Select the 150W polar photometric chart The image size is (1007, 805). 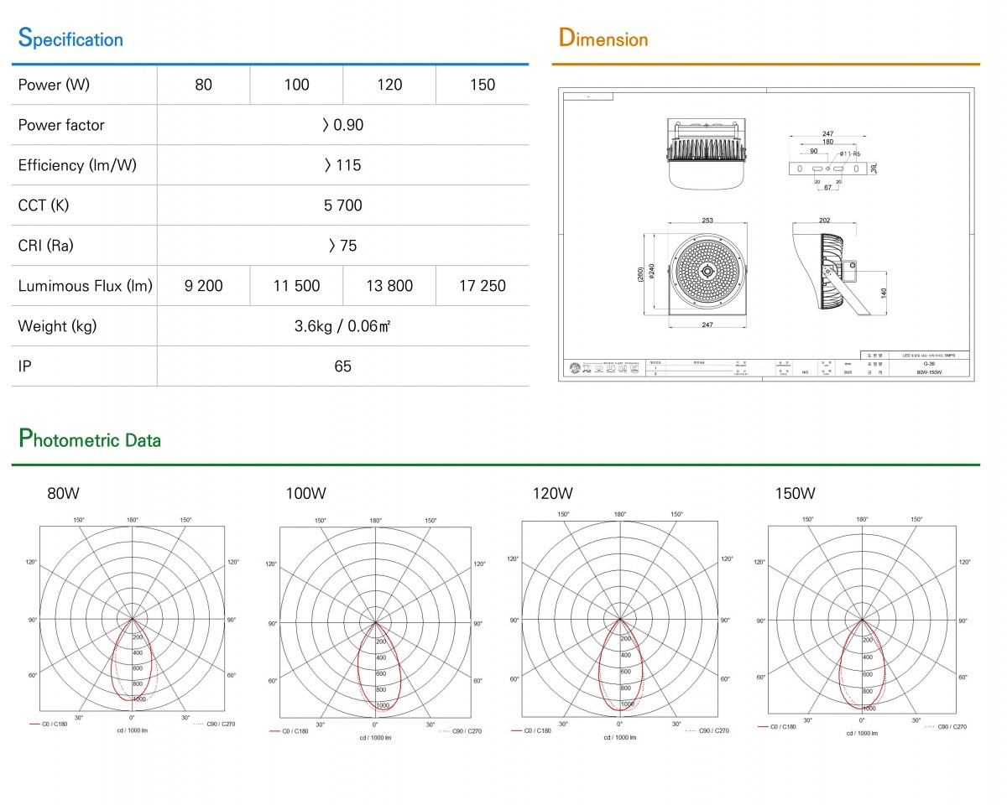coord(862,621)
